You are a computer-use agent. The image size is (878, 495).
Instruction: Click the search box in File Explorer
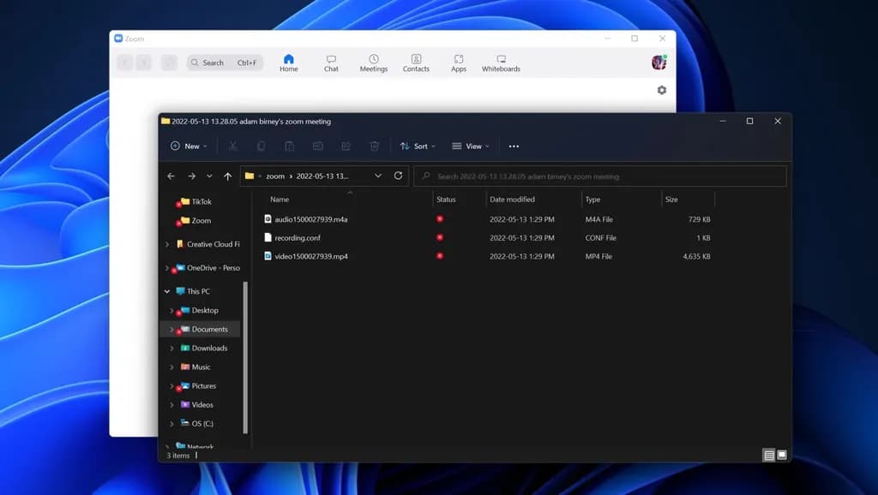click(x=600, y=176)
